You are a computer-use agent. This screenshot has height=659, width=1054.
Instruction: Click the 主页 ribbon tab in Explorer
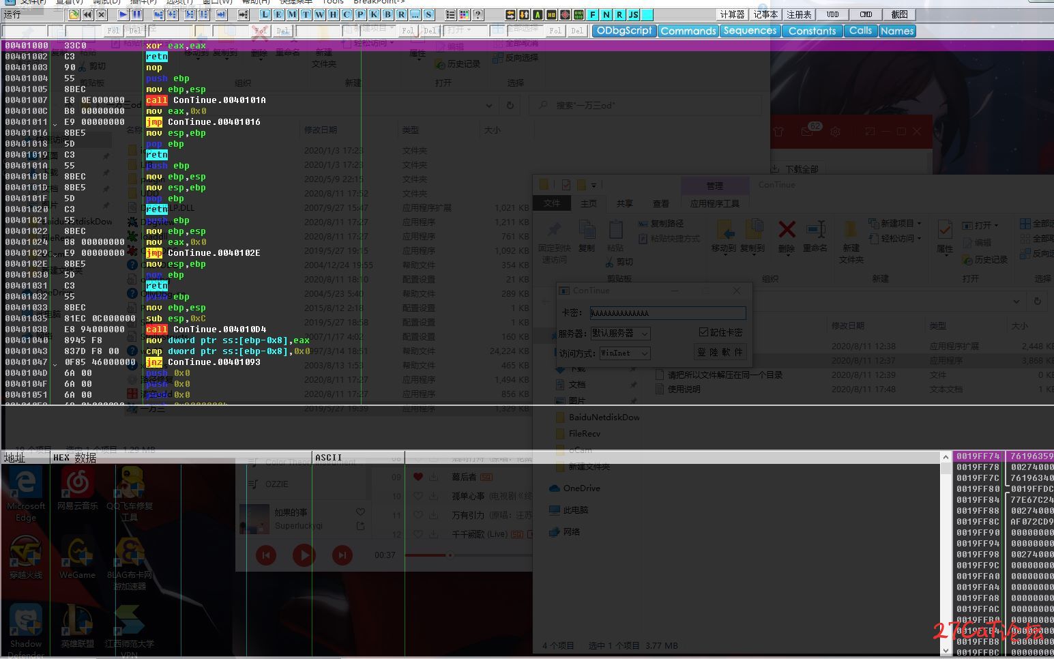pyautogui.click(x=589, y=203)
